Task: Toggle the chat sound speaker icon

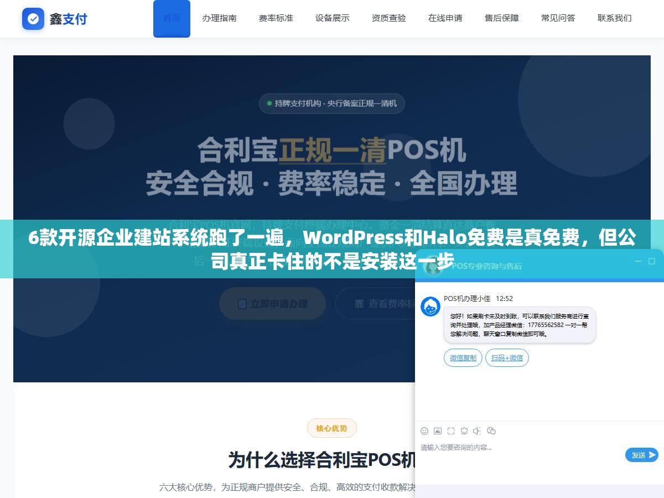Action: pyautogui.click(x=477, y=430)
